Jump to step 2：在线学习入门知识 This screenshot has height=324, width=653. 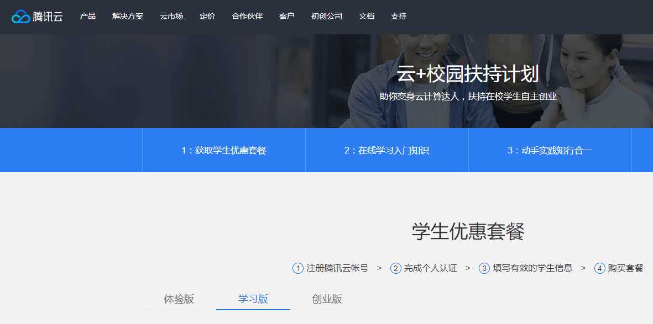click(387, 151)
